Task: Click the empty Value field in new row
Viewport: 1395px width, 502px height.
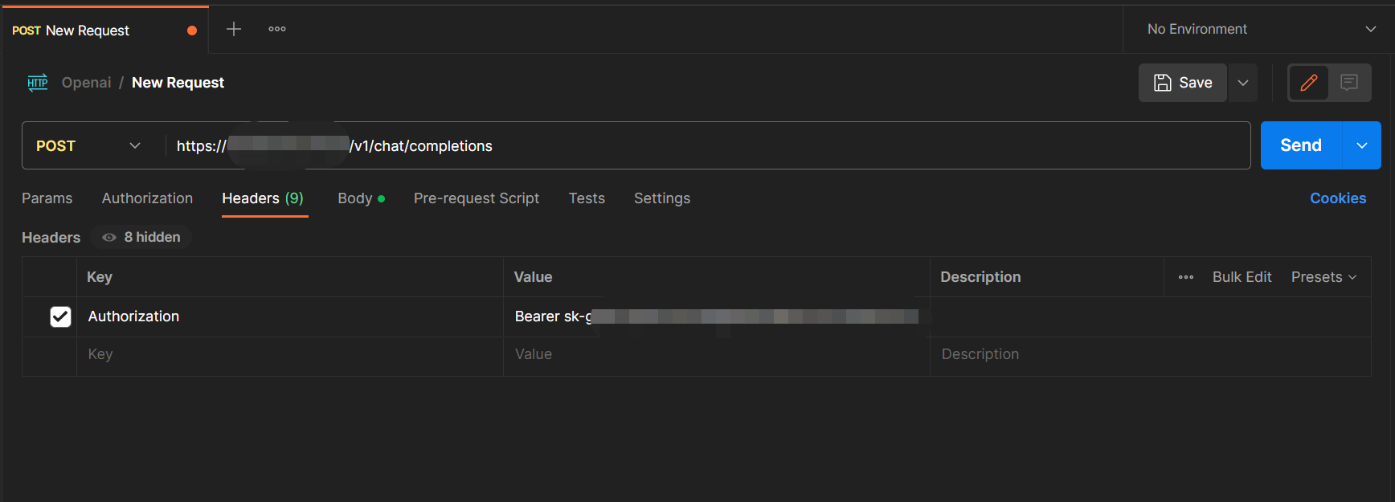Action: 717,354
